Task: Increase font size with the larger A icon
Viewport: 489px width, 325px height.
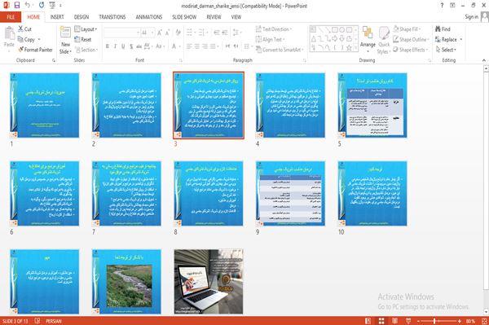Action: [160, 33]
